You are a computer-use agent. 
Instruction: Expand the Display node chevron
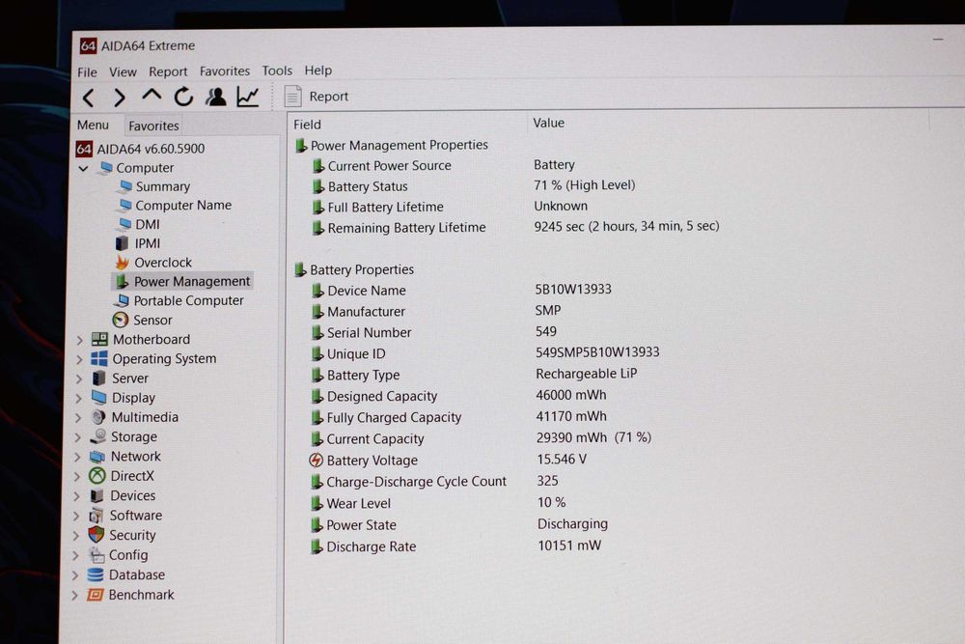point(78,398)
